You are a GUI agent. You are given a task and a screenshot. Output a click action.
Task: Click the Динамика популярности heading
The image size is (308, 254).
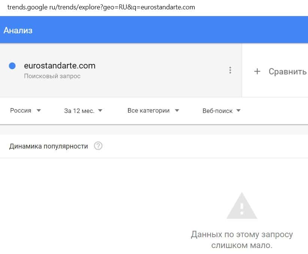pos(48,146)
